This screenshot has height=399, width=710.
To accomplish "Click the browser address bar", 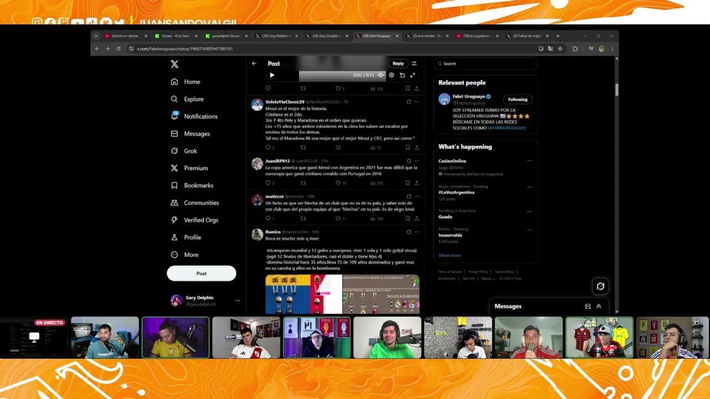I will pyautogui.click(x=333, y=49).
